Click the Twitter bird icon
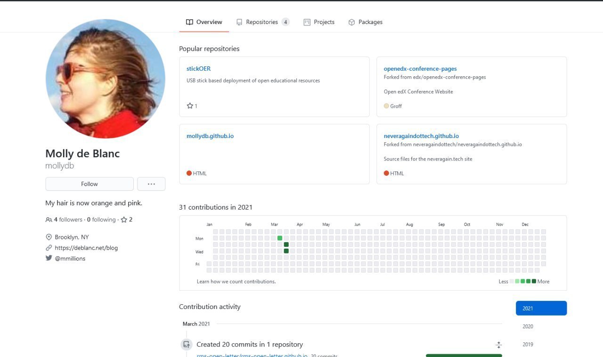Screen dimensions: 603x357 pyautogui.click(x=49, y=258)
